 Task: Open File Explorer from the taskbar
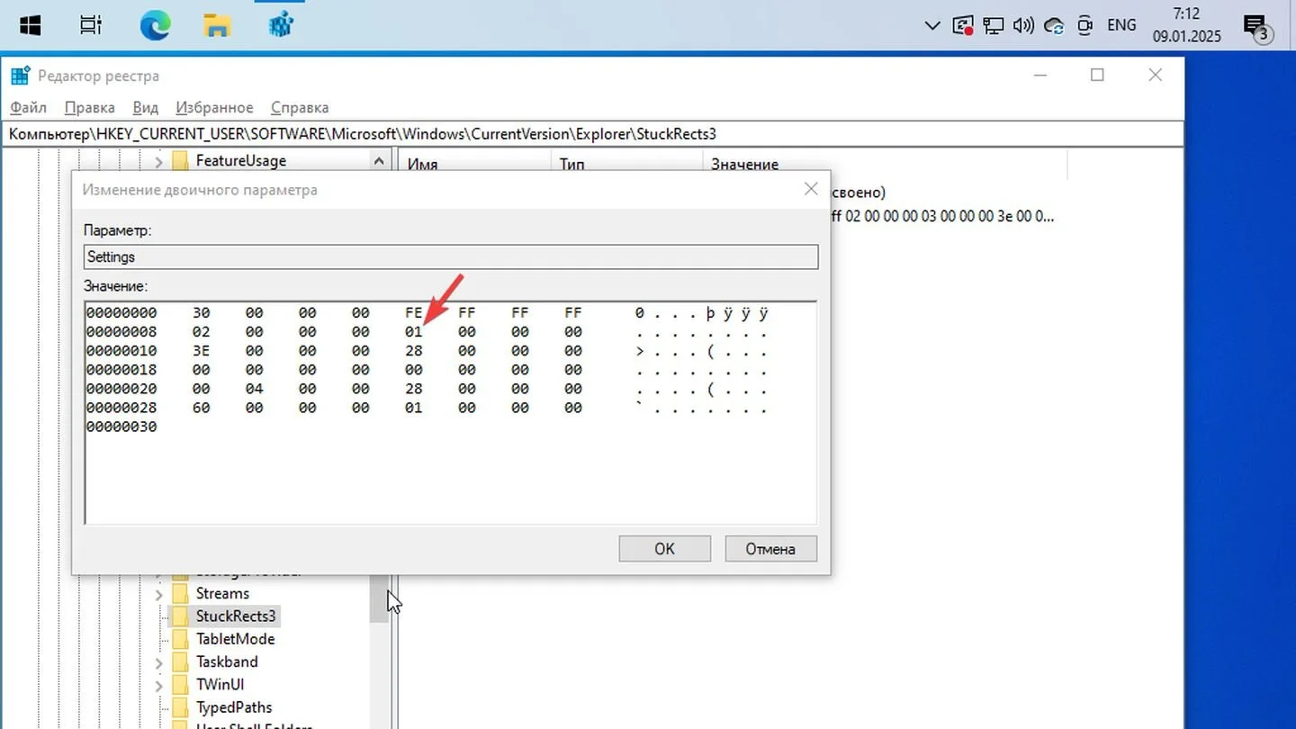click(218, 25)
